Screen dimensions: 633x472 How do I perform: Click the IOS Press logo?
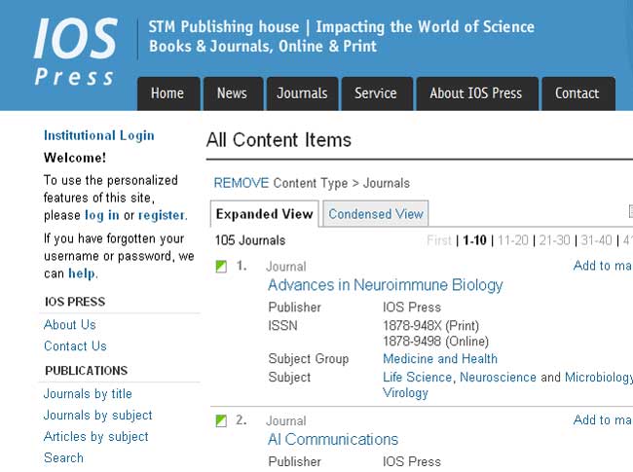pos(76,52)
